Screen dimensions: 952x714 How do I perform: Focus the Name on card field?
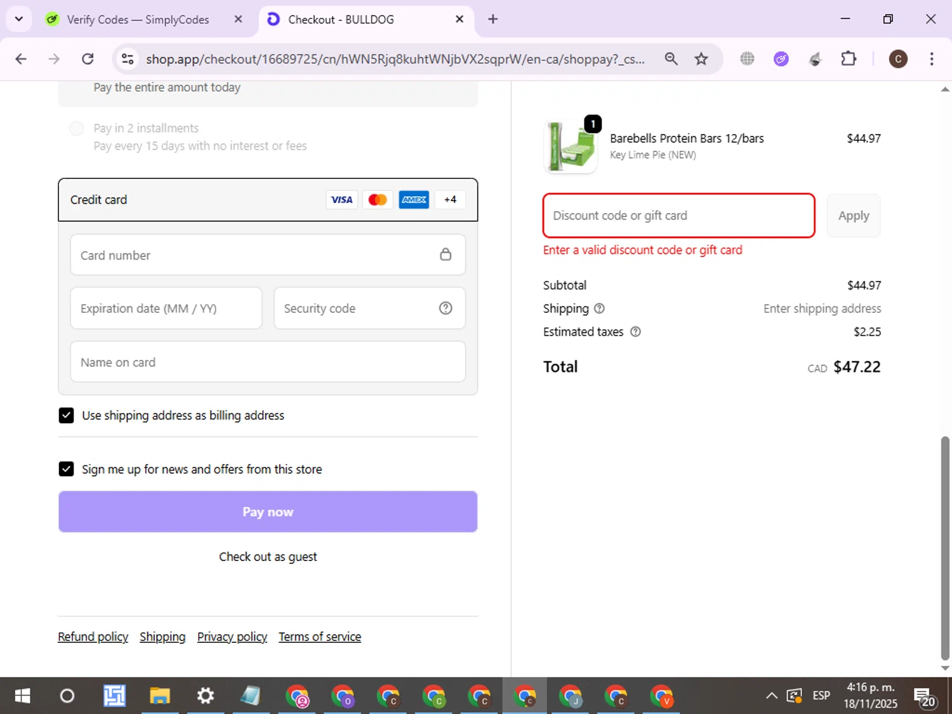[268, 362]
